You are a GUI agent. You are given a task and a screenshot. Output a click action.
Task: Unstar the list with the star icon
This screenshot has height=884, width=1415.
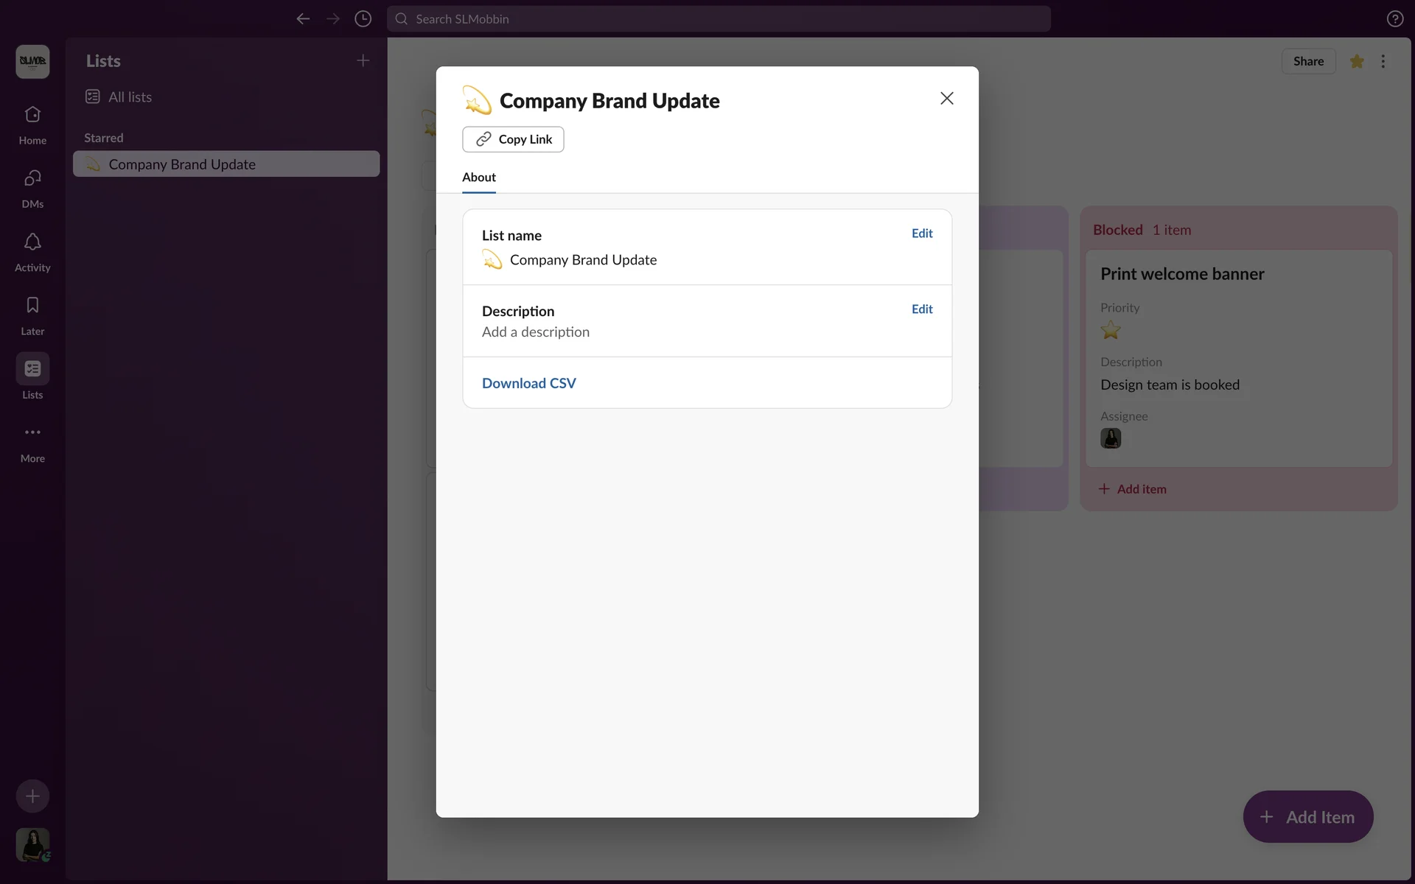[x=1357, y=61]
